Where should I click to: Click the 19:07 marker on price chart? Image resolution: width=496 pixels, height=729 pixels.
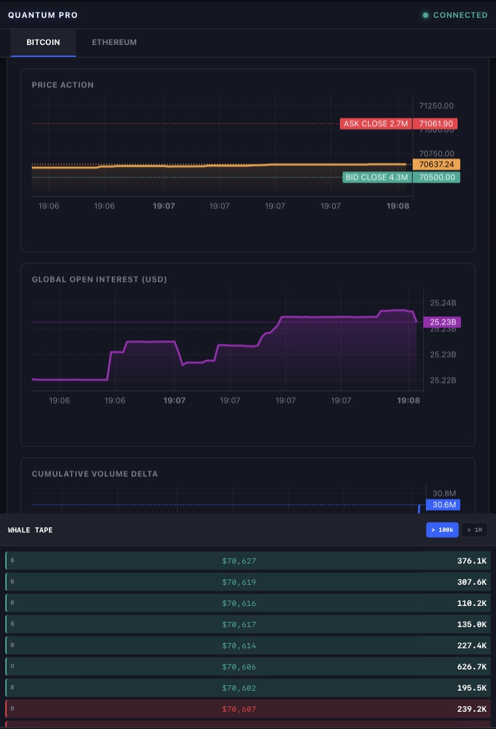pos(164,206)
